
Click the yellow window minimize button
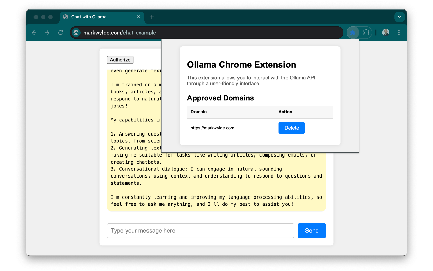43,17
